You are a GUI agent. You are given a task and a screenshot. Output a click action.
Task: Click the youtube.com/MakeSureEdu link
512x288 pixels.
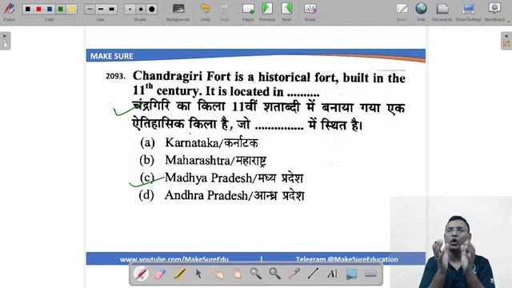174,259
